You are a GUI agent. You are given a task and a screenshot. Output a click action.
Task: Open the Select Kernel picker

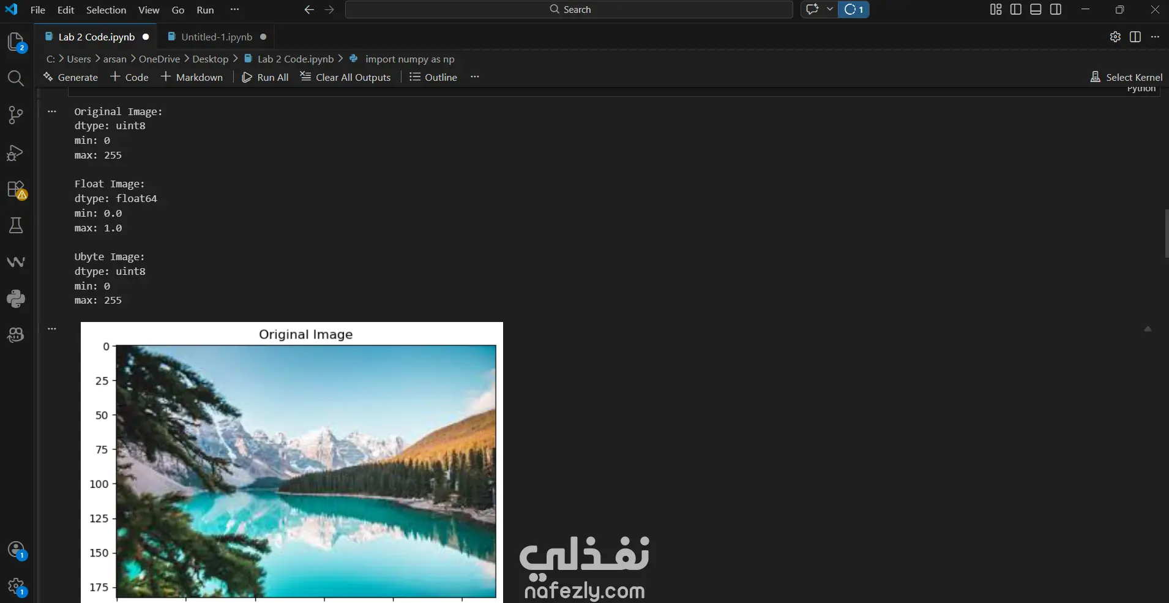pos(1126,77)
